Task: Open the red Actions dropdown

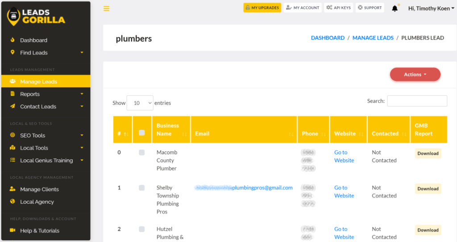Action: tap(415, 74)
